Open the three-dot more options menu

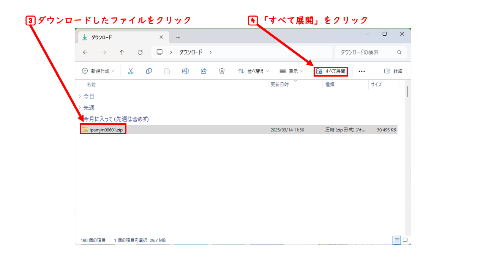click(x=361, y=71)
